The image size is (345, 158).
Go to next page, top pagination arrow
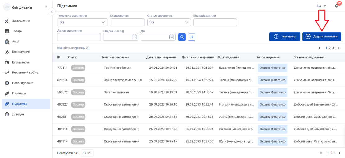338,48
